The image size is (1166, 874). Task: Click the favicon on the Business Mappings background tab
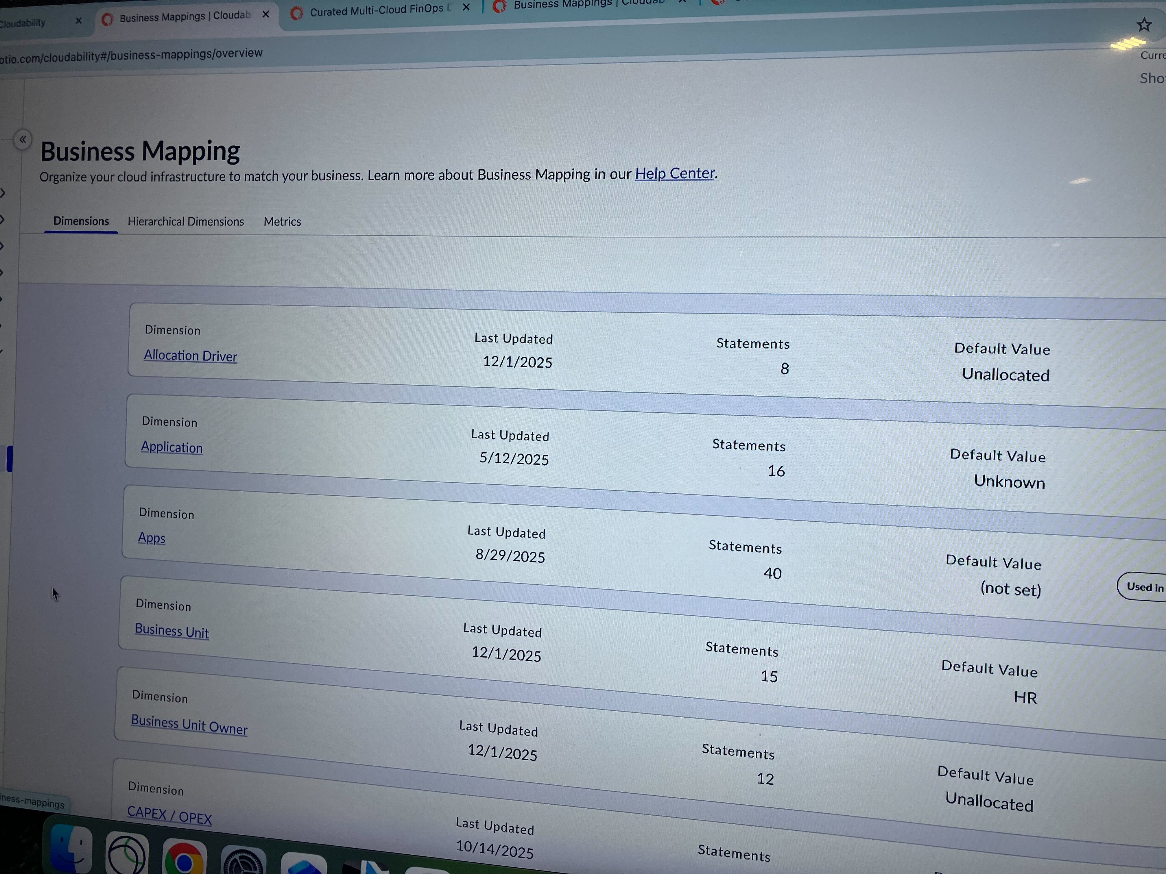pos(500,6)
